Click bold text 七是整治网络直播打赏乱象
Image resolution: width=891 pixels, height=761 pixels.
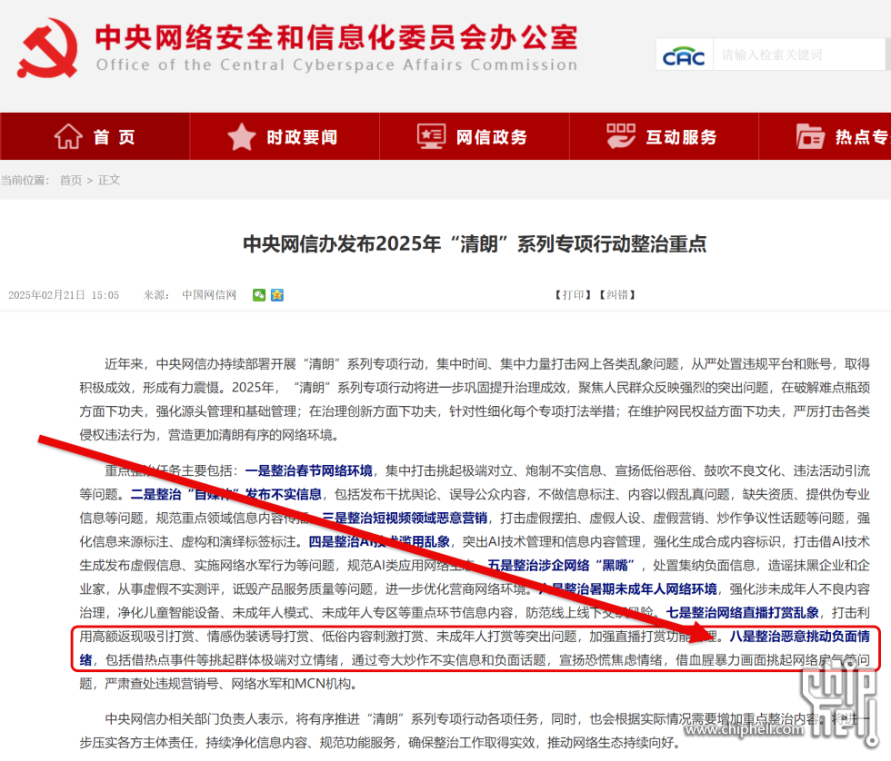click(743, 613)
